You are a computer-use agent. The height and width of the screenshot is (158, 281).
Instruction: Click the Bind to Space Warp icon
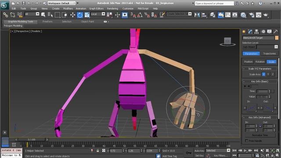coord(20,14)
